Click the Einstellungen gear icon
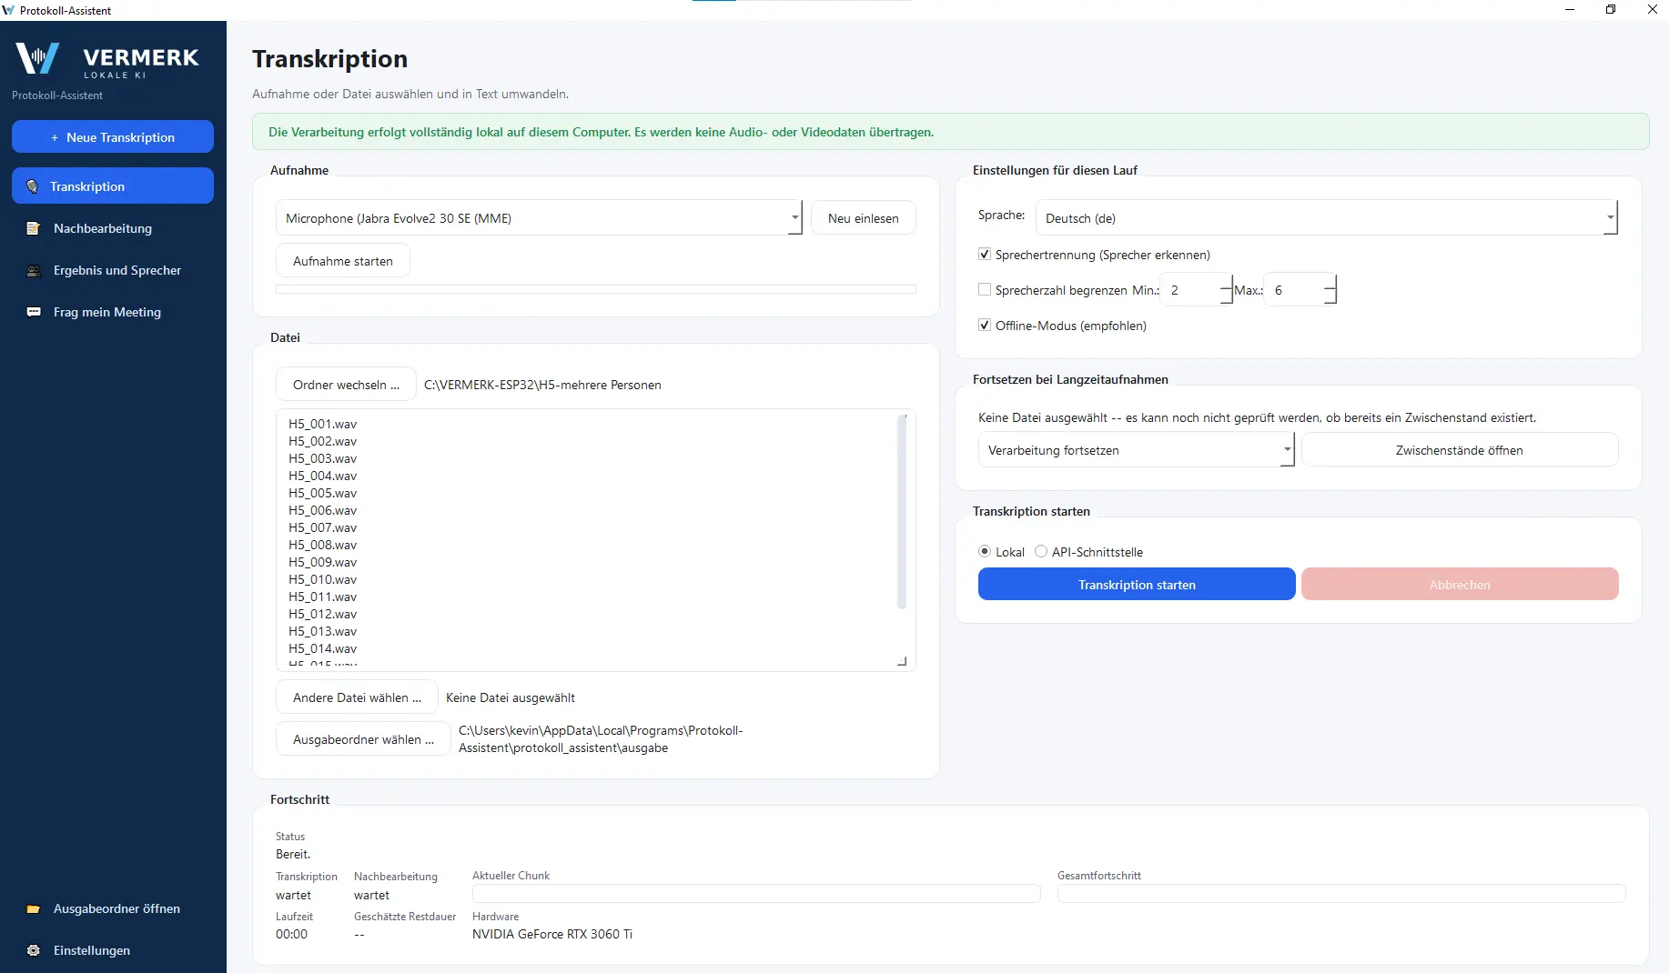Image resolution: width=1669 pixels, height=973 pixels. (34, 950)
